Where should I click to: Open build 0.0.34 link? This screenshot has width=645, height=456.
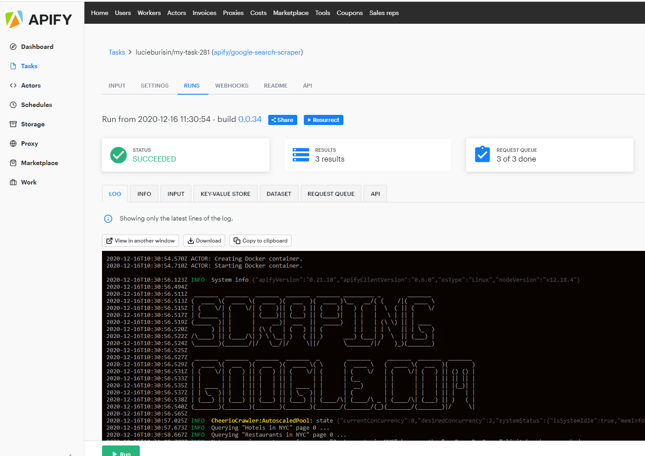coord(250,119)
